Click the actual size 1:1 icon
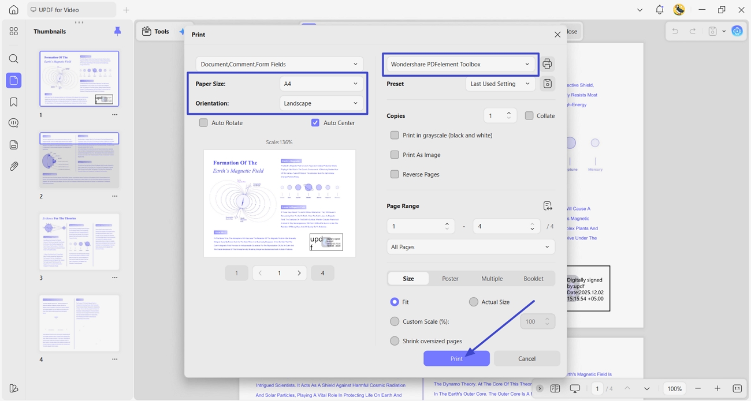The width and height of the screenshot is (751, 401). pos(737,389)
